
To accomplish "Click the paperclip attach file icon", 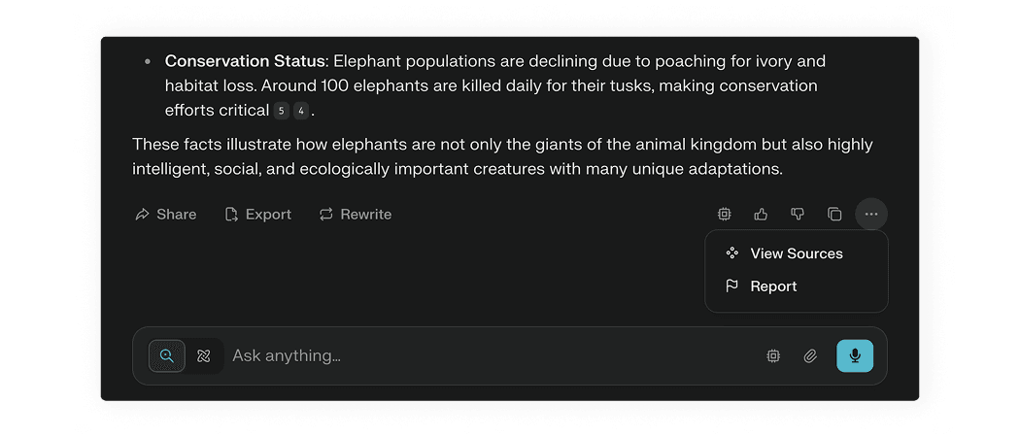I will pos(810,356).
